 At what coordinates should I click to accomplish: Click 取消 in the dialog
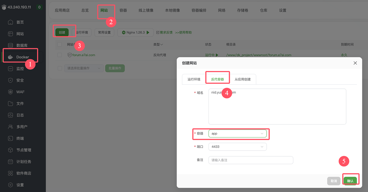[334, 181]
